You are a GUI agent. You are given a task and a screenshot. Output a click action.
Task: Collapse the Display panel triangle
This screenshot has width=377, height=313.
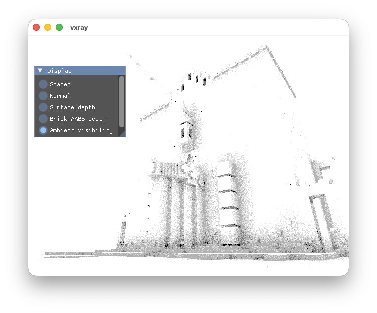(40, 71)
